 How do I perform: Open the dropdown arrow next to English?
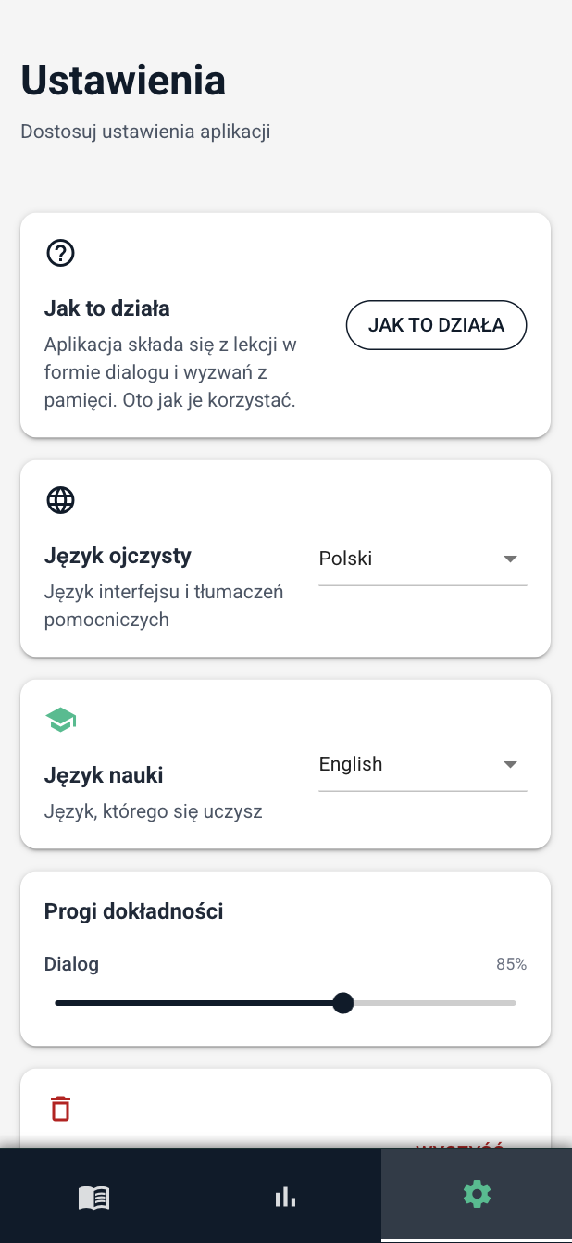510,764
